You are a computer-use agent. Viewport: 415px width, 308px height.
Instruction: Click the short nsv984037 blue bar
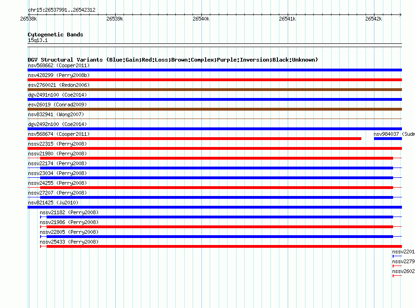click(388, 139)
